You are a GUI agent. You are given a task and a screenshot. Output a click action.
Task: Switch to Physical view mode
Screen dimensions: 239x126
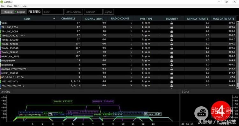[x=8, y=12]
